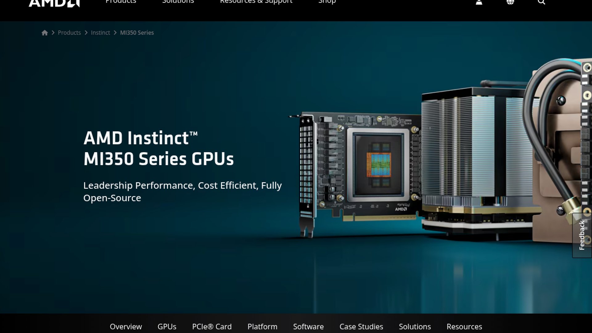Open the user account icon
This screenshot has width=592, height=333.
(479, 2)
